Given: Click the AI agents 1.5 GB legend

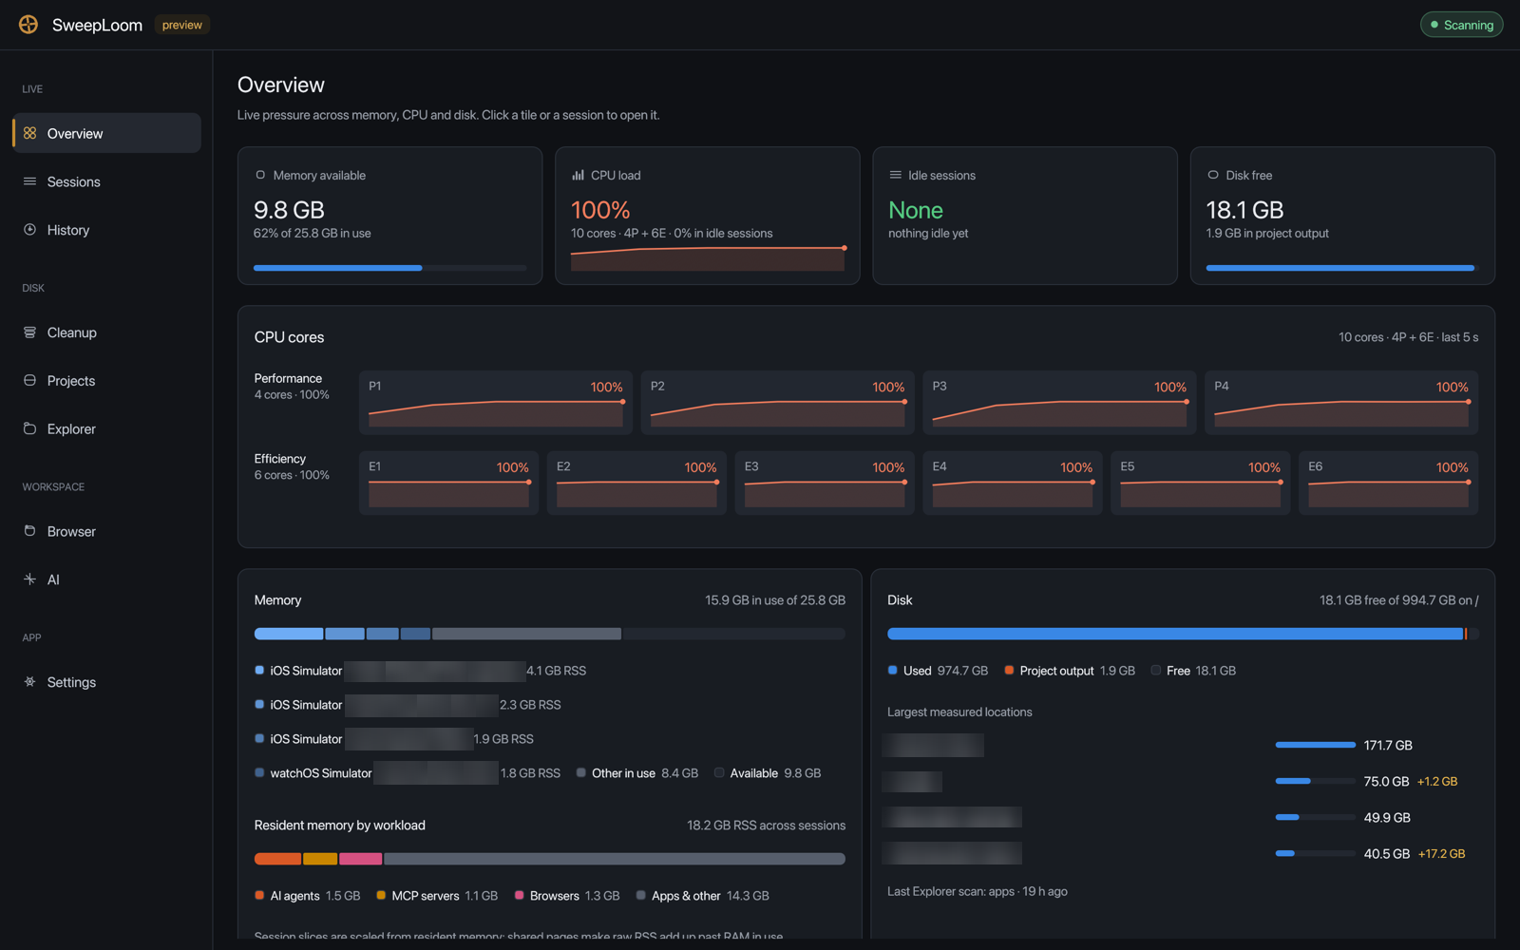Looking at the screenshot, I should point(308,896).
